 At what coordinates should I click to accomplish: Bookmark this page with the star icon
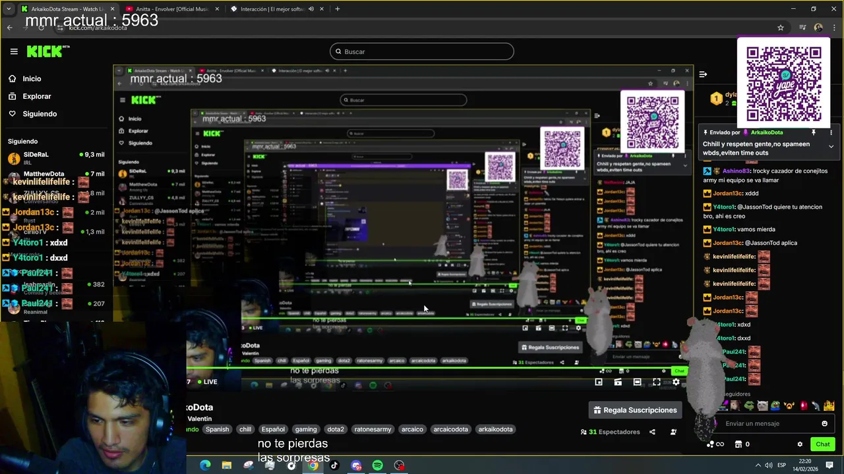click(781, 28)
